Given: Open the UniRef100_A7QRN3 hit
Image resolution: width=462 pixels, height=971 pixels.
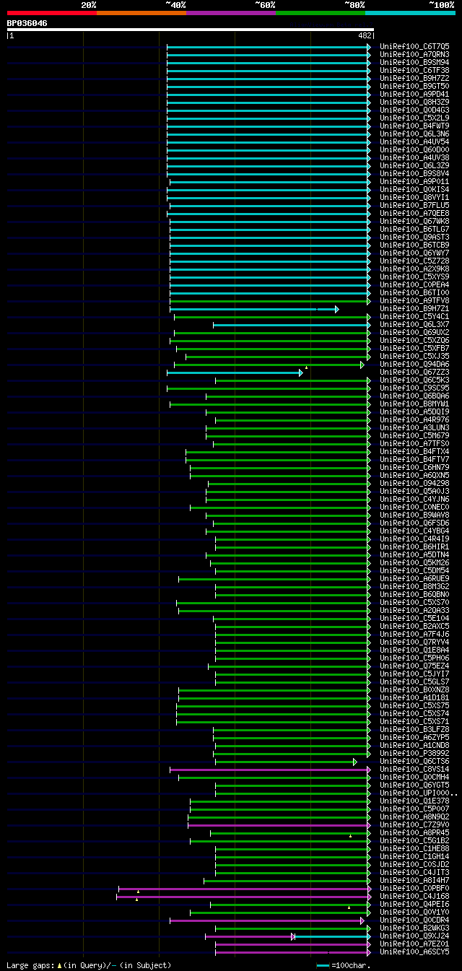Looking at the screenshot, I should pyautogui.click(x=414, y=54).
